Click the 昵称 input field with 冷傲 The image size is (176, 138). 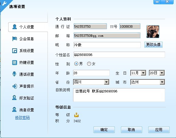[x=107, y=45]
